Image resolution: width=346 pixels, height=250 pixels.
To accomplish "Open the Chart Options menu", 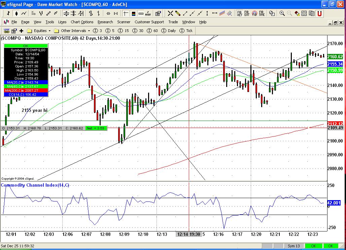I will coord(82,22).
